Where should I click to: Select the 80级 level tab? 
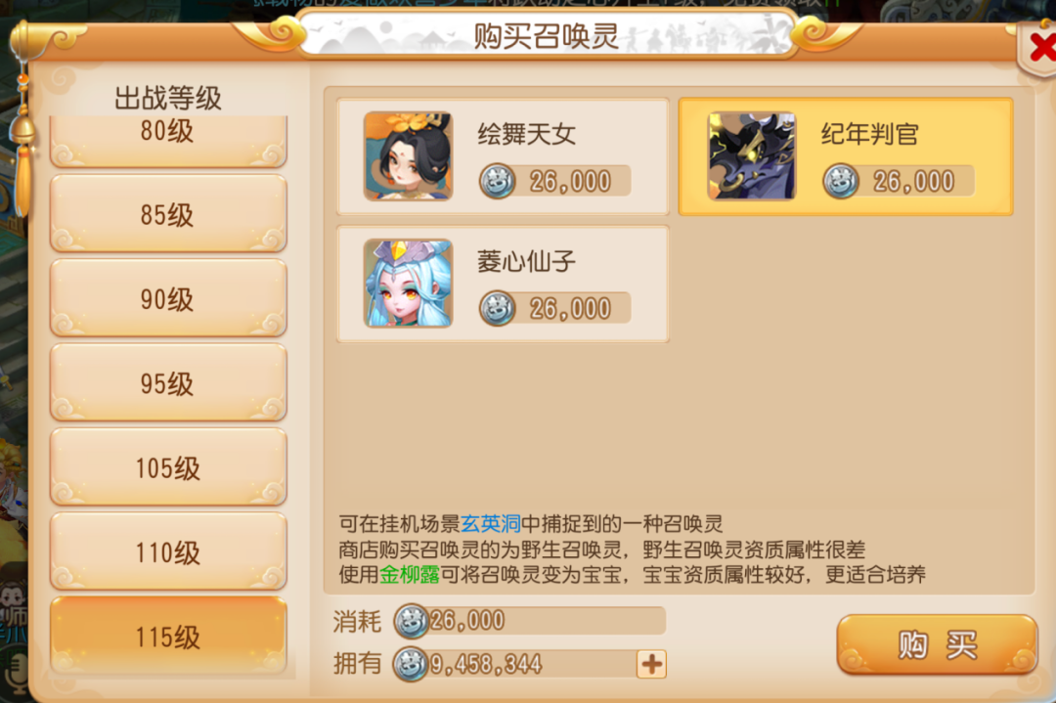pos(168,140)
